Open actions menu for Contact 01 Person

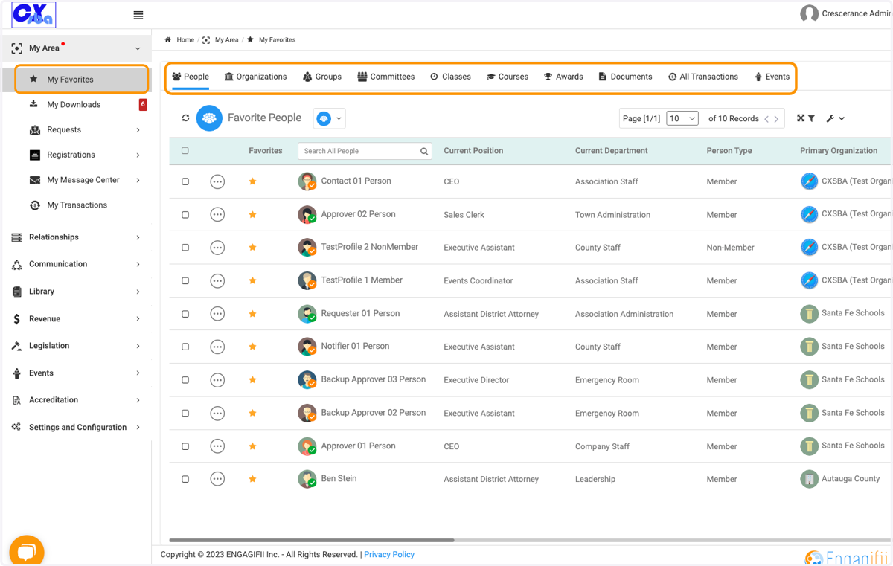[x=217, y=181]
